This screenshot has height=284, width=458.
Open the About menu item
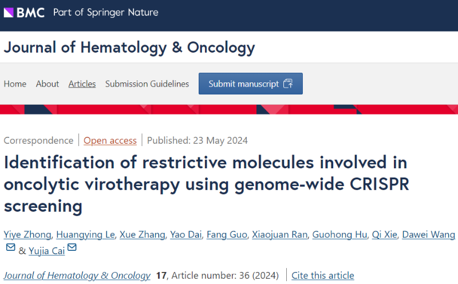[48, 84]
